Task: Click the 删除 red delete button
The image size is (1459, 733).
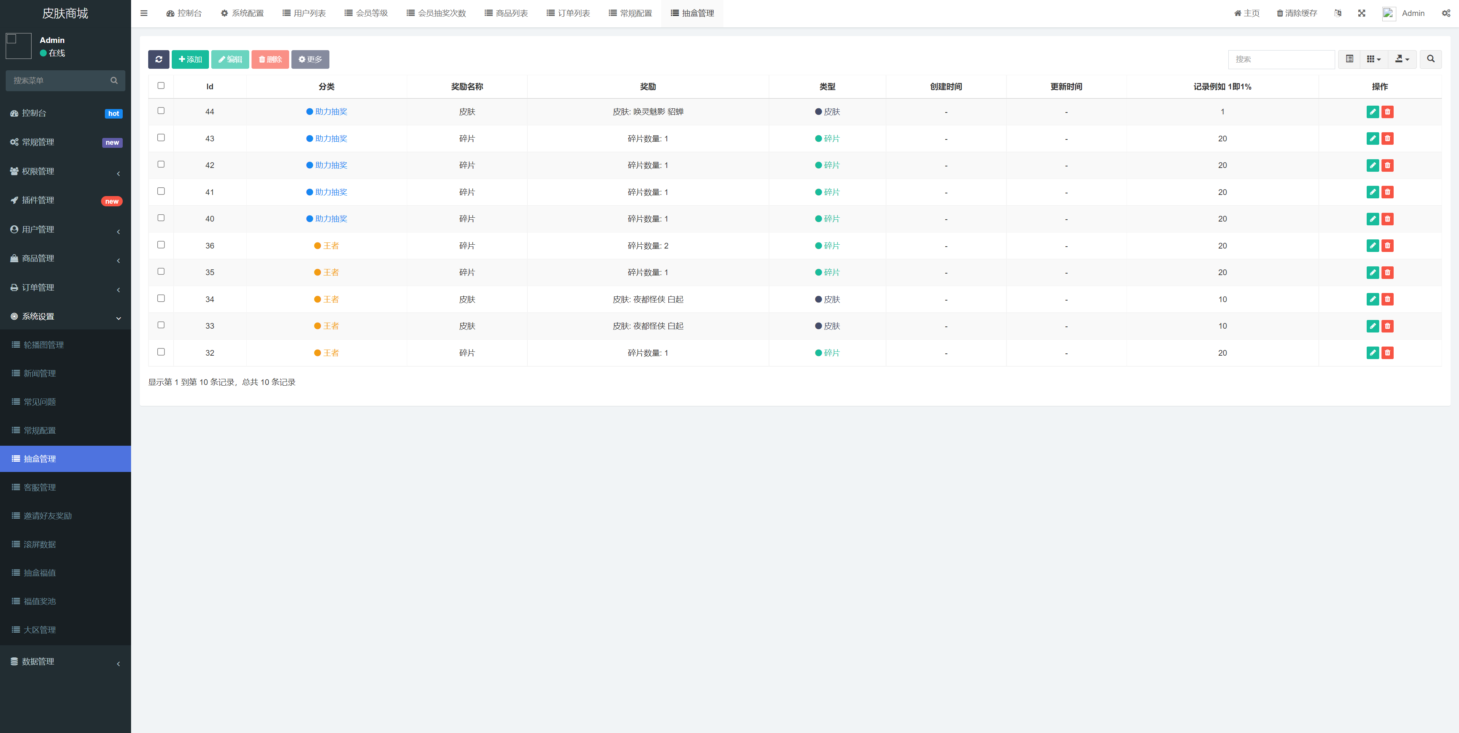Action: [x=271, y=59]
